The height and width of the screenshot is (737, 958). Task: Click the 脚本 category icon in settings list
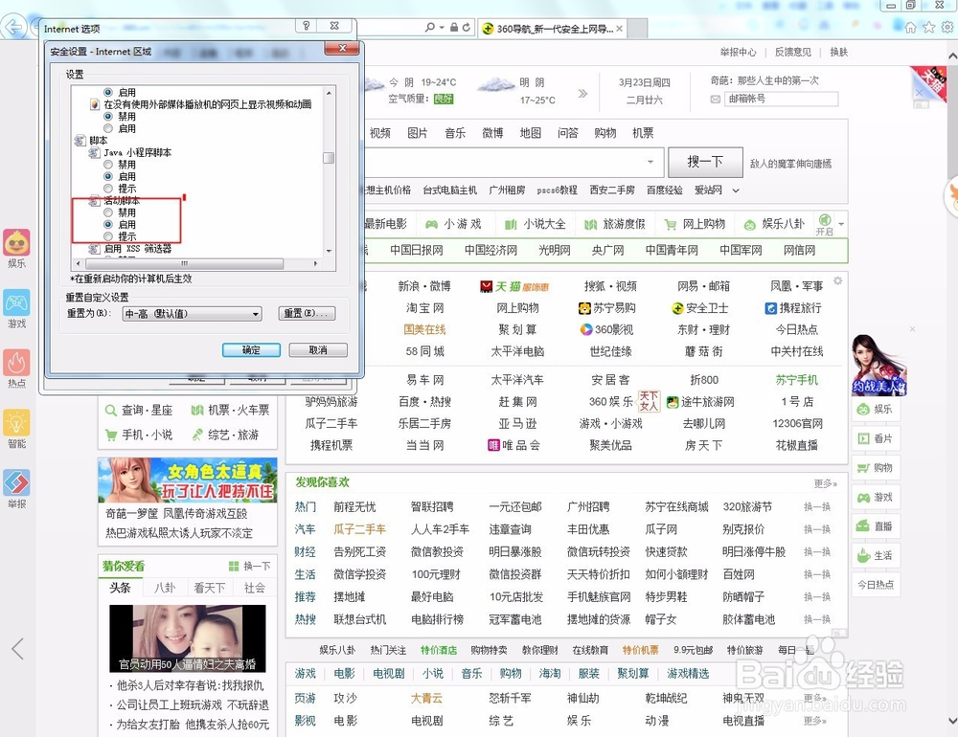pos(80,141)
